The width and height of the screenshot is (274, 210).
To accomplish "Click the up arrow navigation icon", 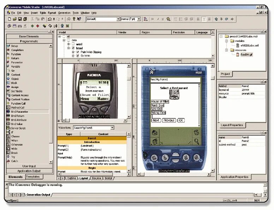I will (x=216, y=19).
